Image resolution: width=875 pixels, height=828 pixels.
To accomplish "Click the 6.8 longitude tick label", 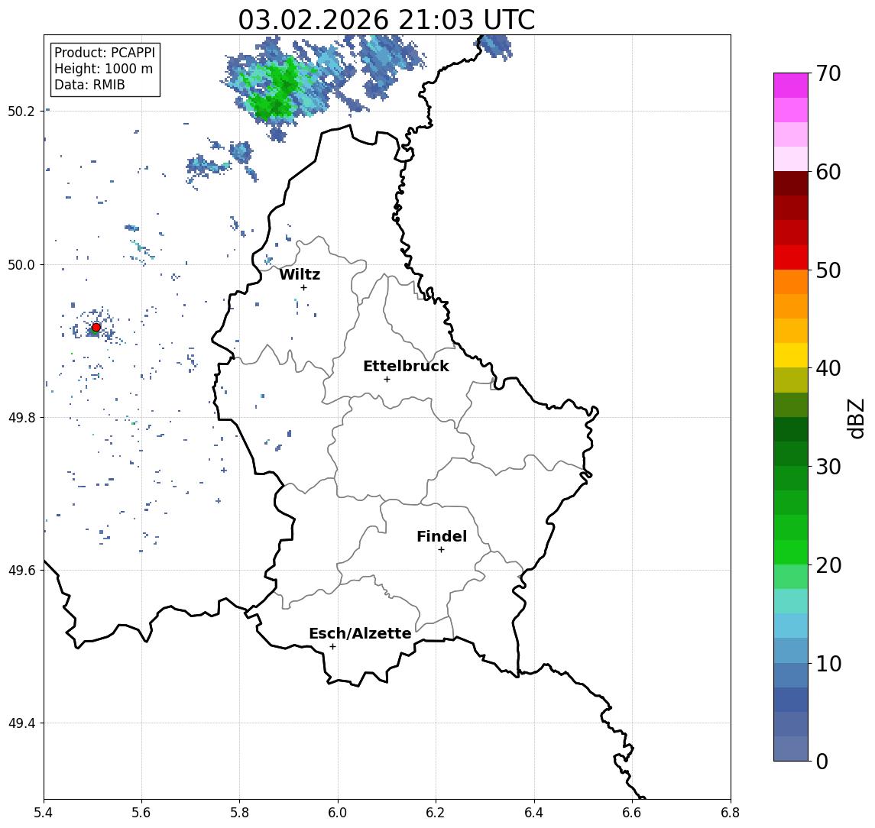I will tap(730, 813).
